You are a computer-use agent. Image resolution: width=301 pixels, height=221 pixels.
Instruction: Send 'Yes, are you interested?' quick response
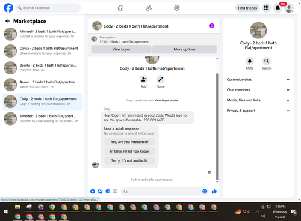pos(129,142)
